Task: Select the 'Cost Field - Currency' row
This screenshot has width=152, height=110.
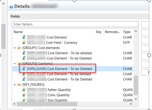Action: [73, 42]
